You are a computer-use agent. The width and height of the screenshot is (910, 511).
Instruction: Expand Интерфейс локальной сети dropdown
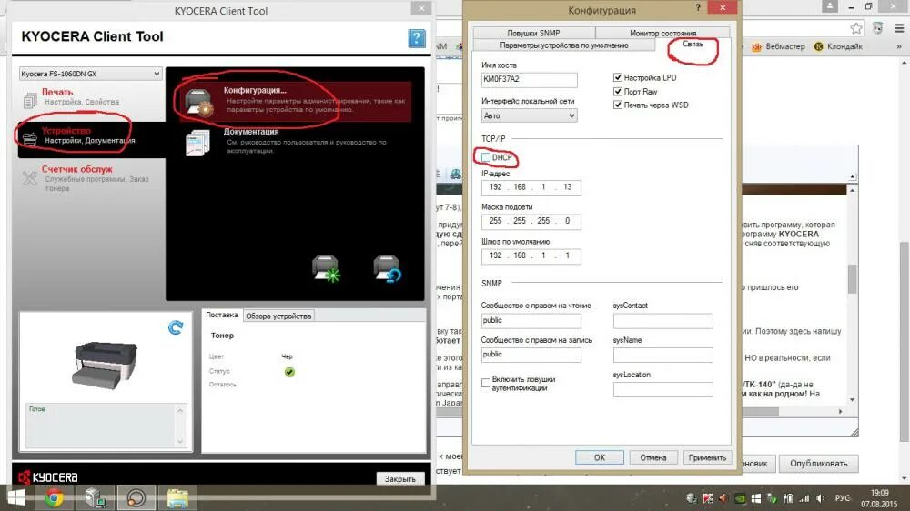click(x=530, y=115)
